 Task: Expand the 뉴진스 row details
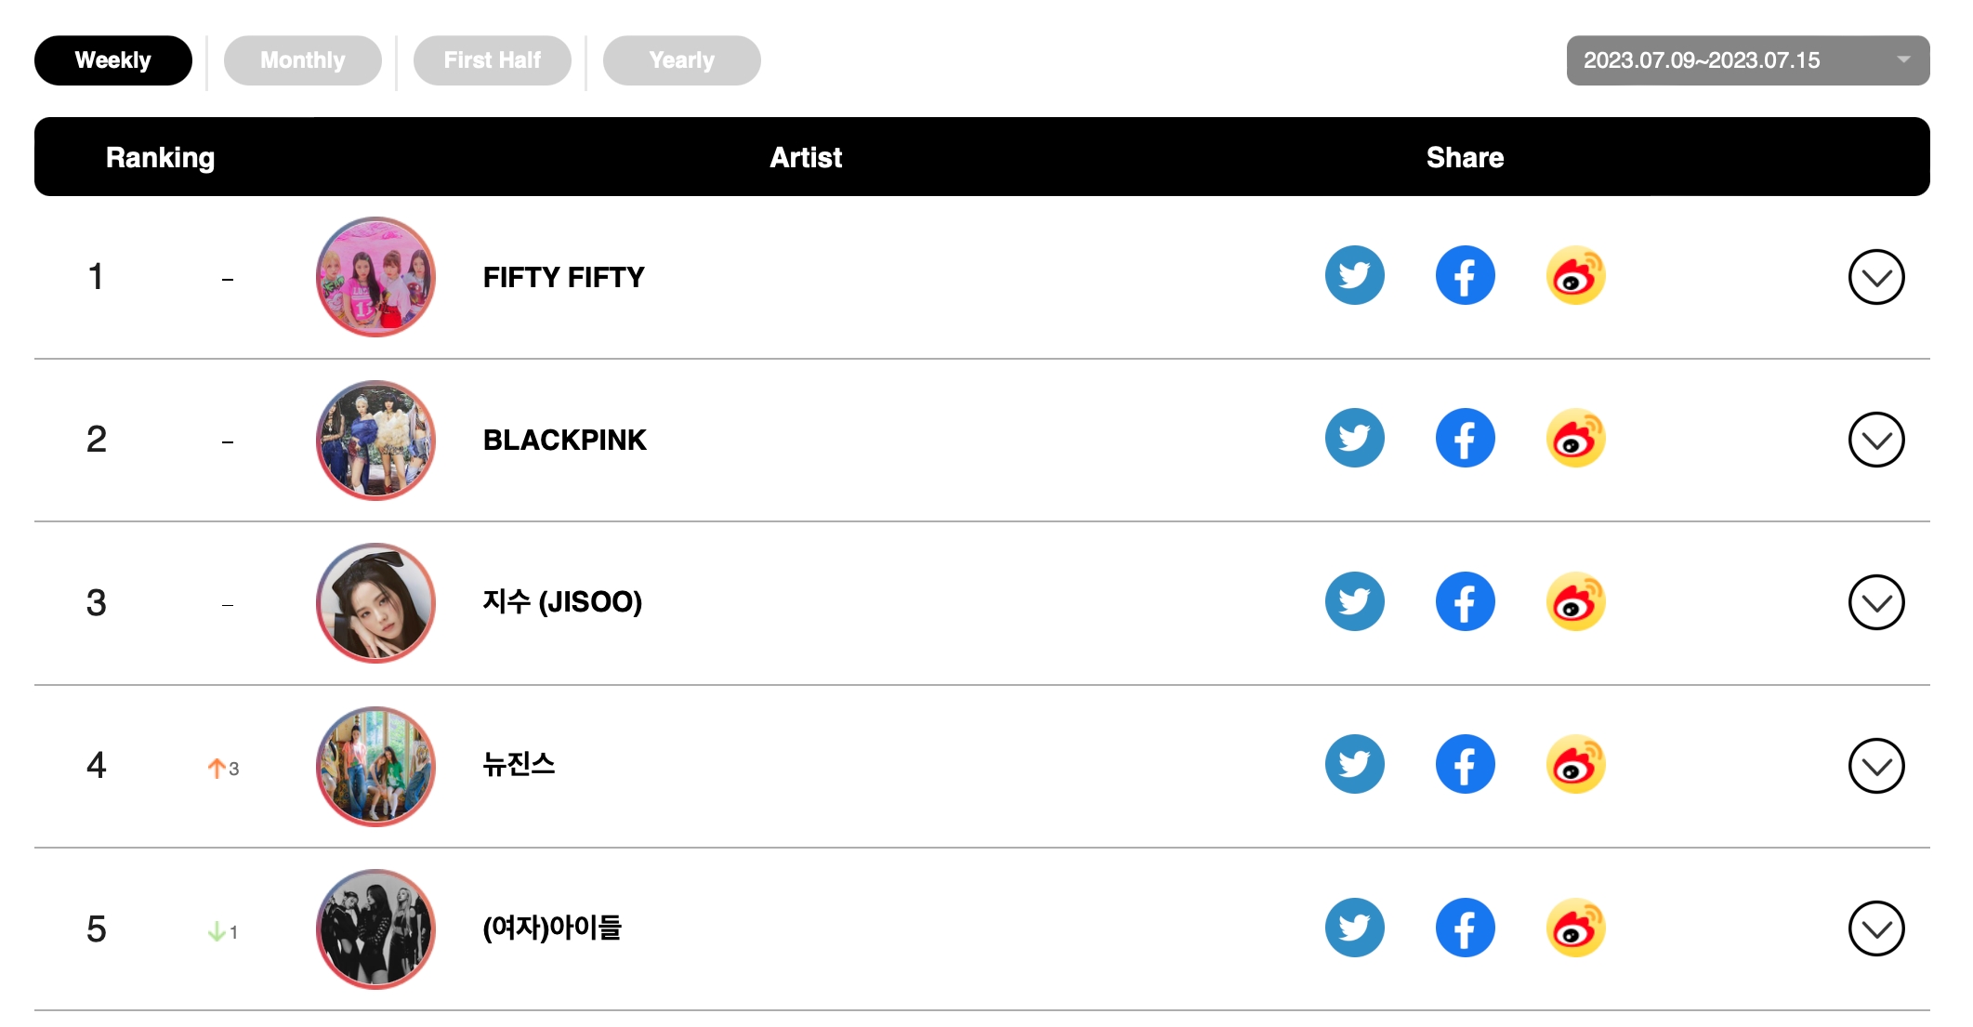click(x=1875, y=766)
